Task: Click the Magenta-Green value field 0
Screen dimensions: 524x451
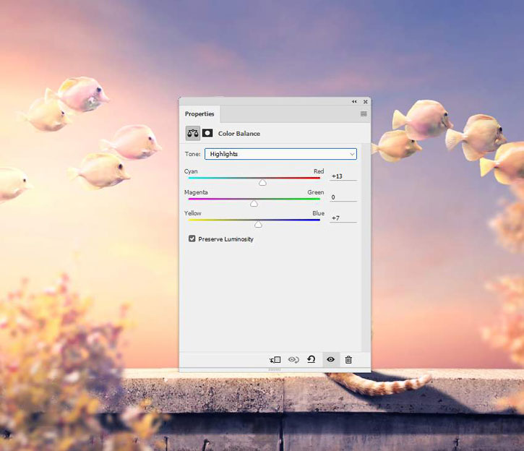Action: [343, 197]
